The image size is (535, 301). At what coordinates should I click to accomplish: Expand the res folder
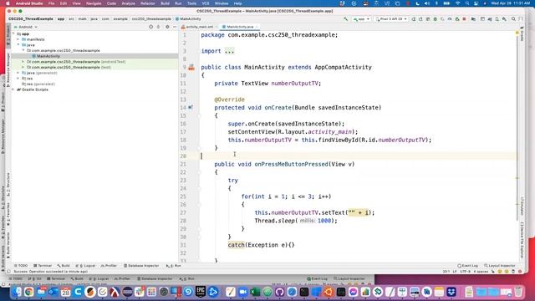(x=18, y=78)
